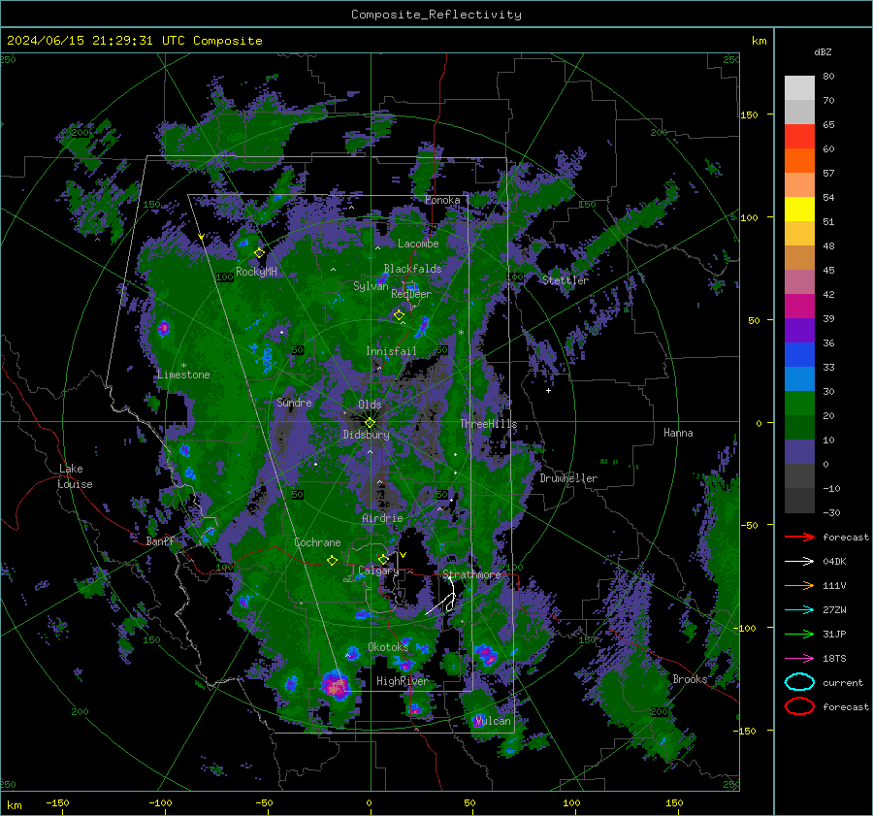
Task: Click the km unit label at bottom left
Action: tap(14, 805)
